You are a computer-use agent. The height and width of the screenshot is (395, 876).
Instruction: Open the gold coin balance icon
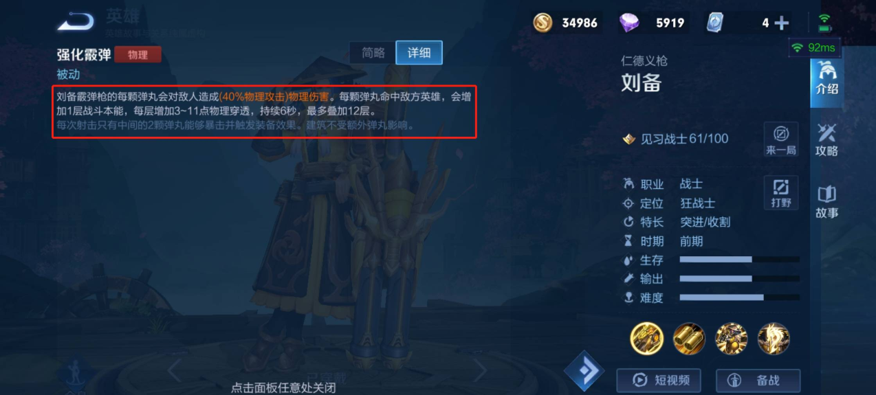pos(543,23)
